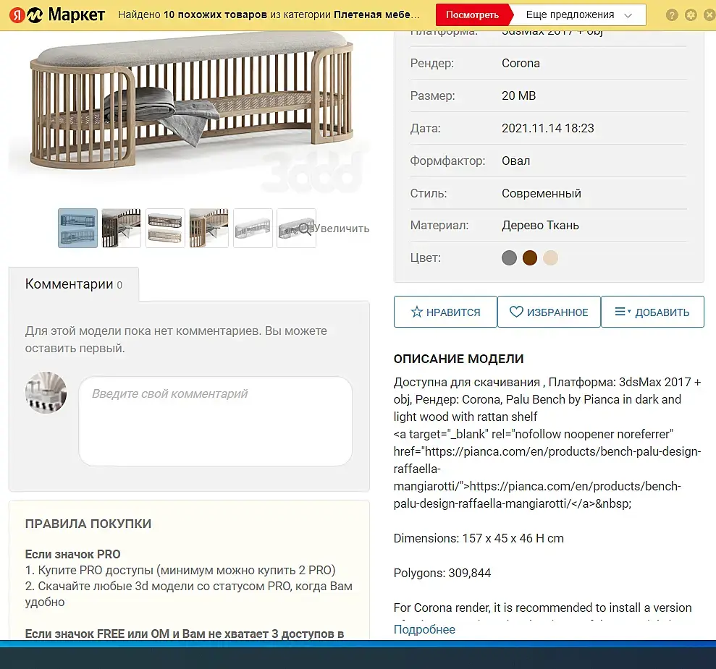Click the Дерево material link
The width and height of the screenshot is (716, 669).
click(521, 225)
